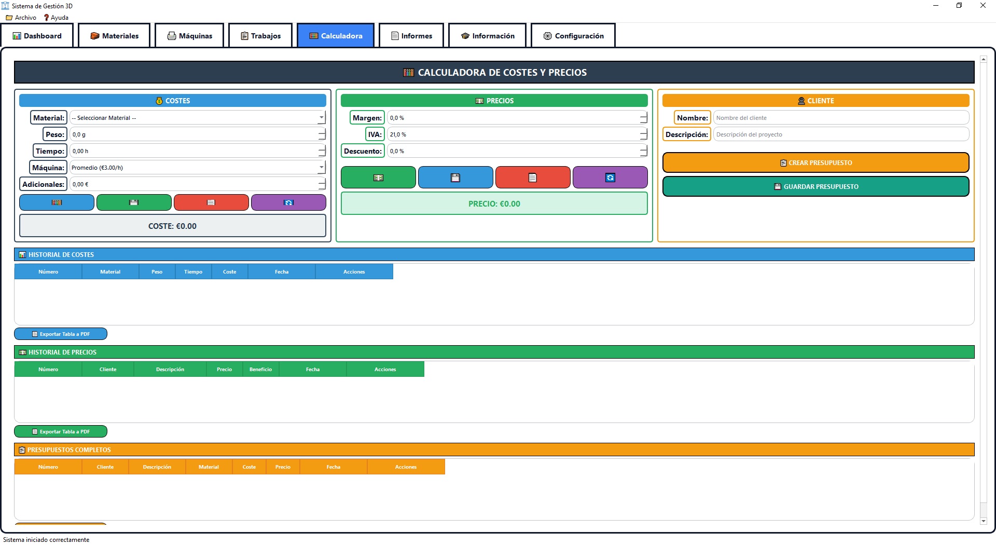996x545 pixels.
Task: Click the Nombre del cliente input field
Action: (840, 118)
